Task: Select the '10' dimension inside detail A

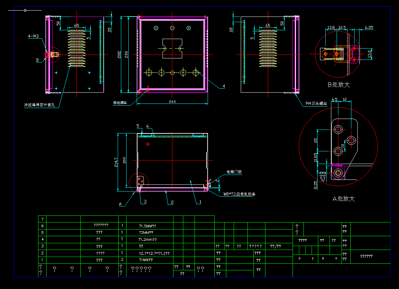Action: 343,146
